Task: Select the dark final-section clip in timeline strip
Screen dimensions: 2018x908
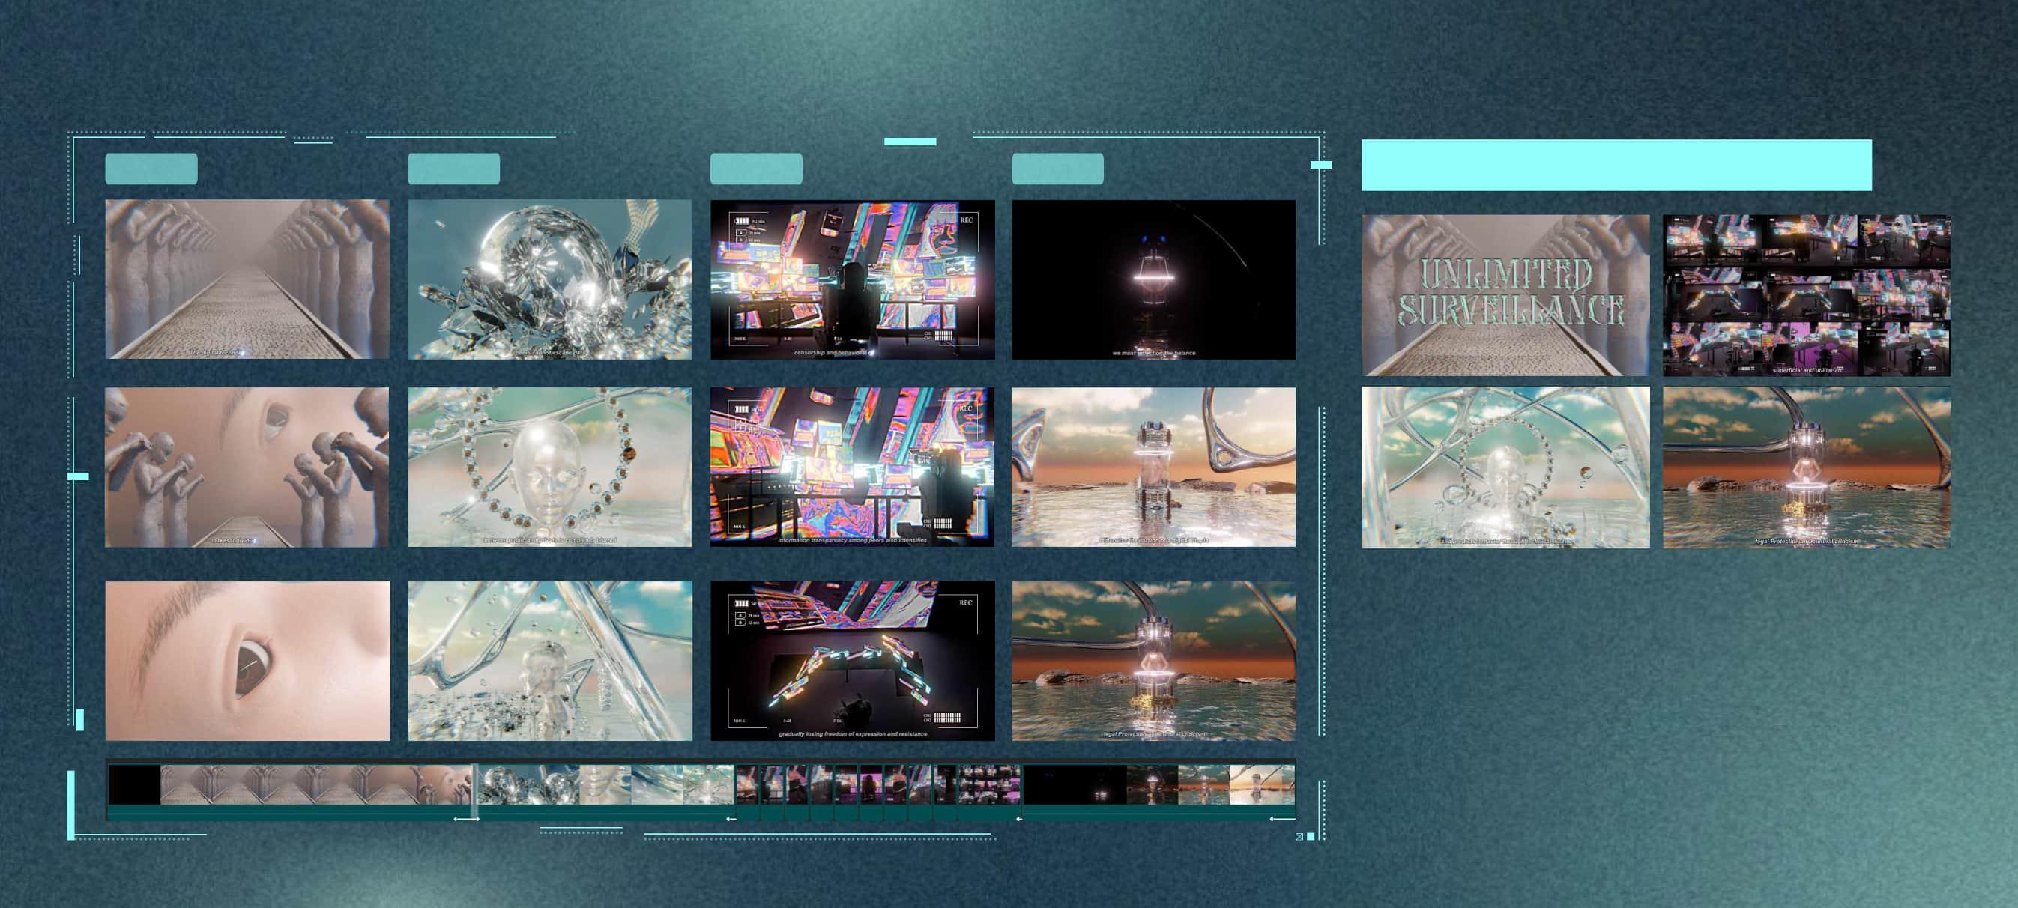Action: [1074, 784]
